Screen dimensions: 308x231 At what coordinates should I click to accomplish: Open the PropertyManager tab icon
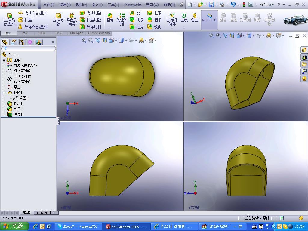coord(13,42)
